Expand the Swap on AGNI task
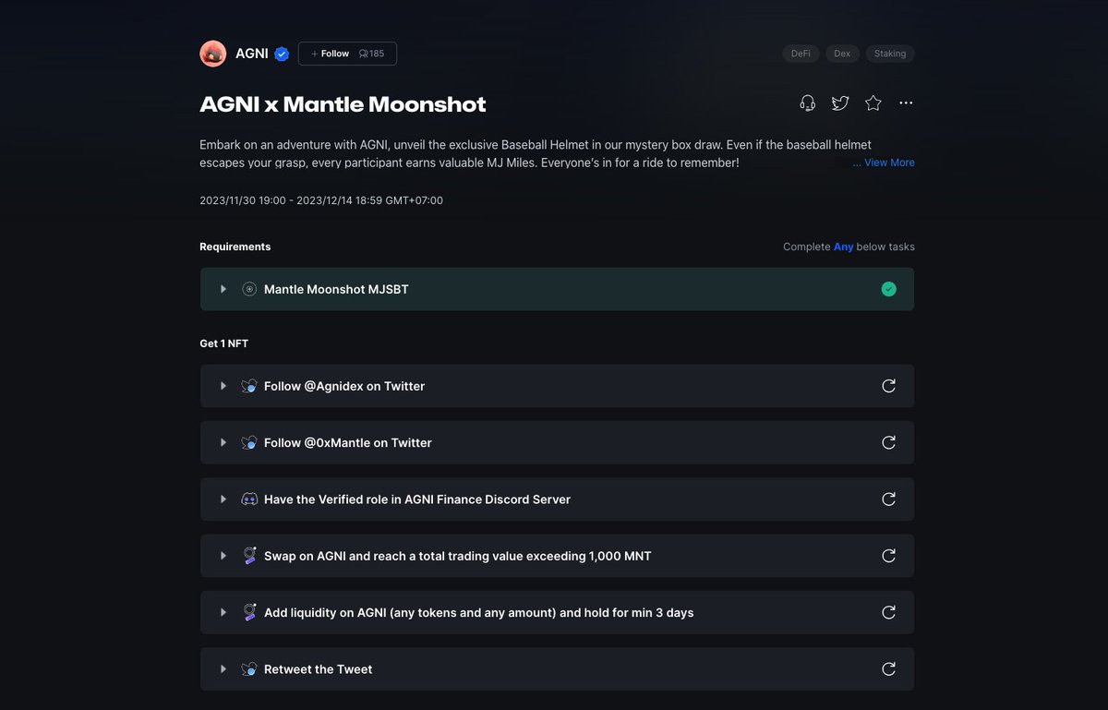Image resolution: width=1108 pixels, height=710 pixels. point(223,556)
